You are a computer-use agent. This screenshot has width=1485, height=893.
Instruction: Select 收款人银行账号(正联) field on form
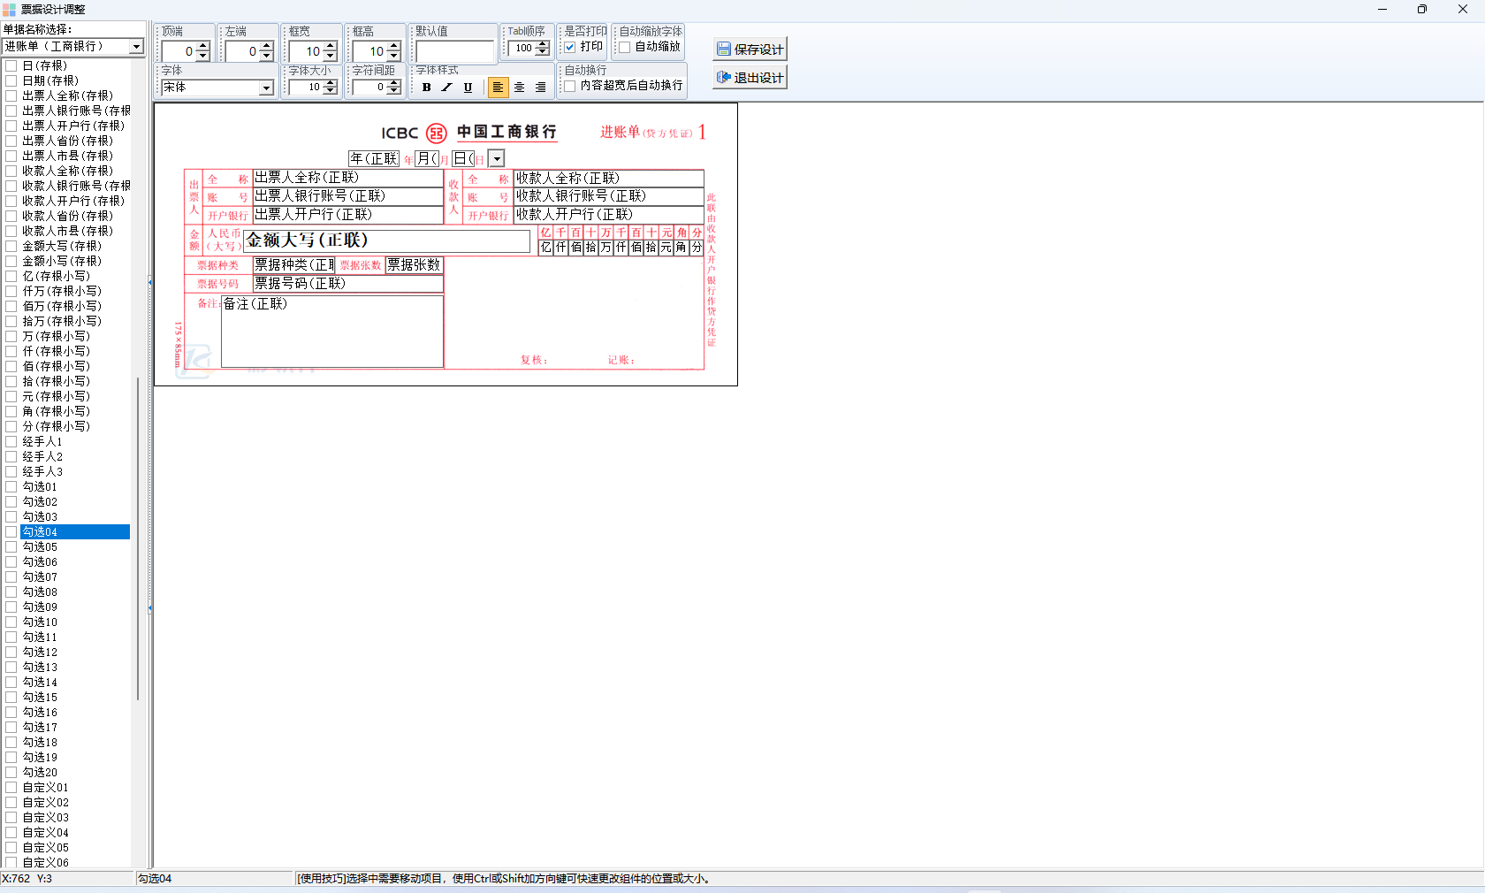609,196
